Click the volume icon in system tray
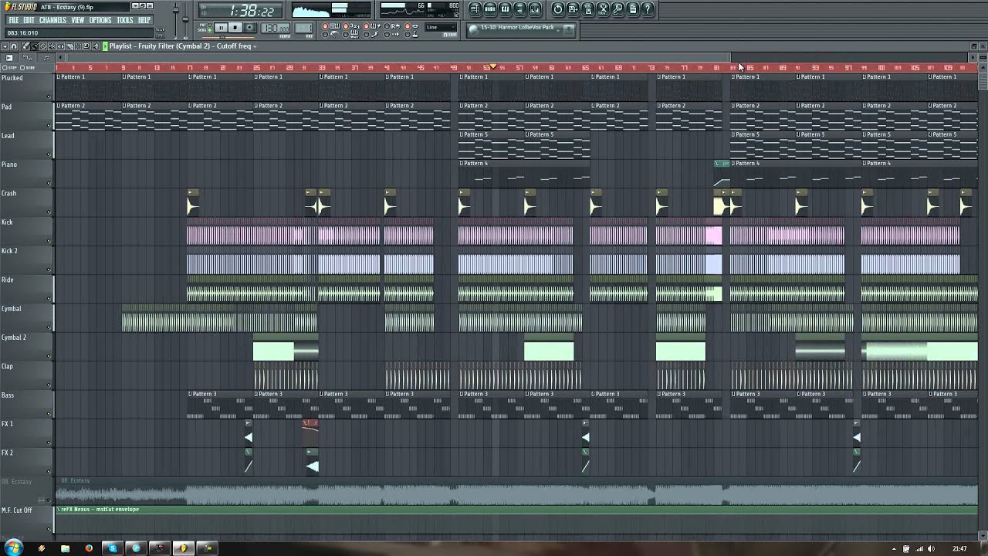This screenshot has height=556, width=988. tap(931, 549)
